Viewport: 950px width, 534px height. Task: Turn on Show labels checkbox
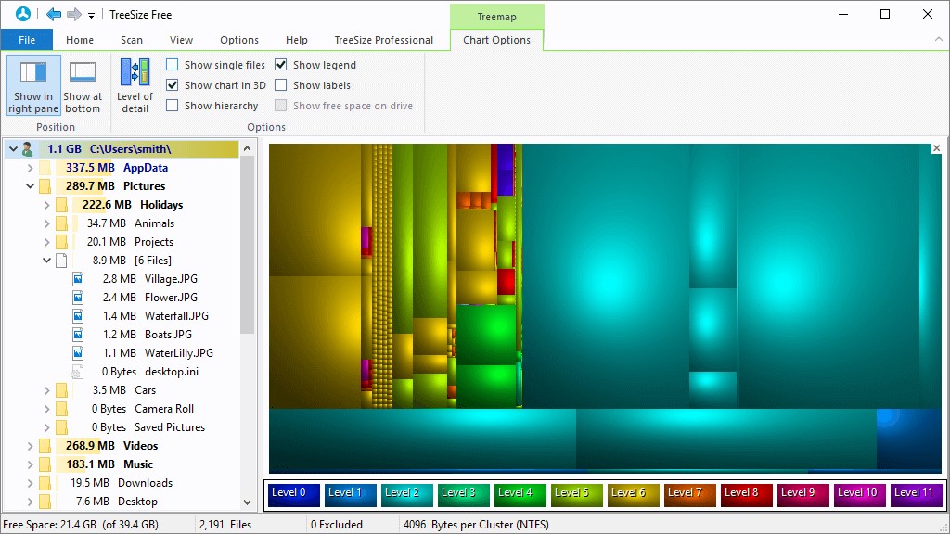pos(281,85)
